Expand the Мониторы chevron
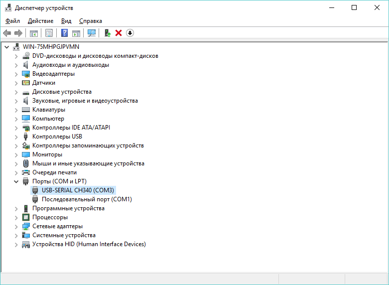Viewport: 389px width, 285px height. coord(16,155)
